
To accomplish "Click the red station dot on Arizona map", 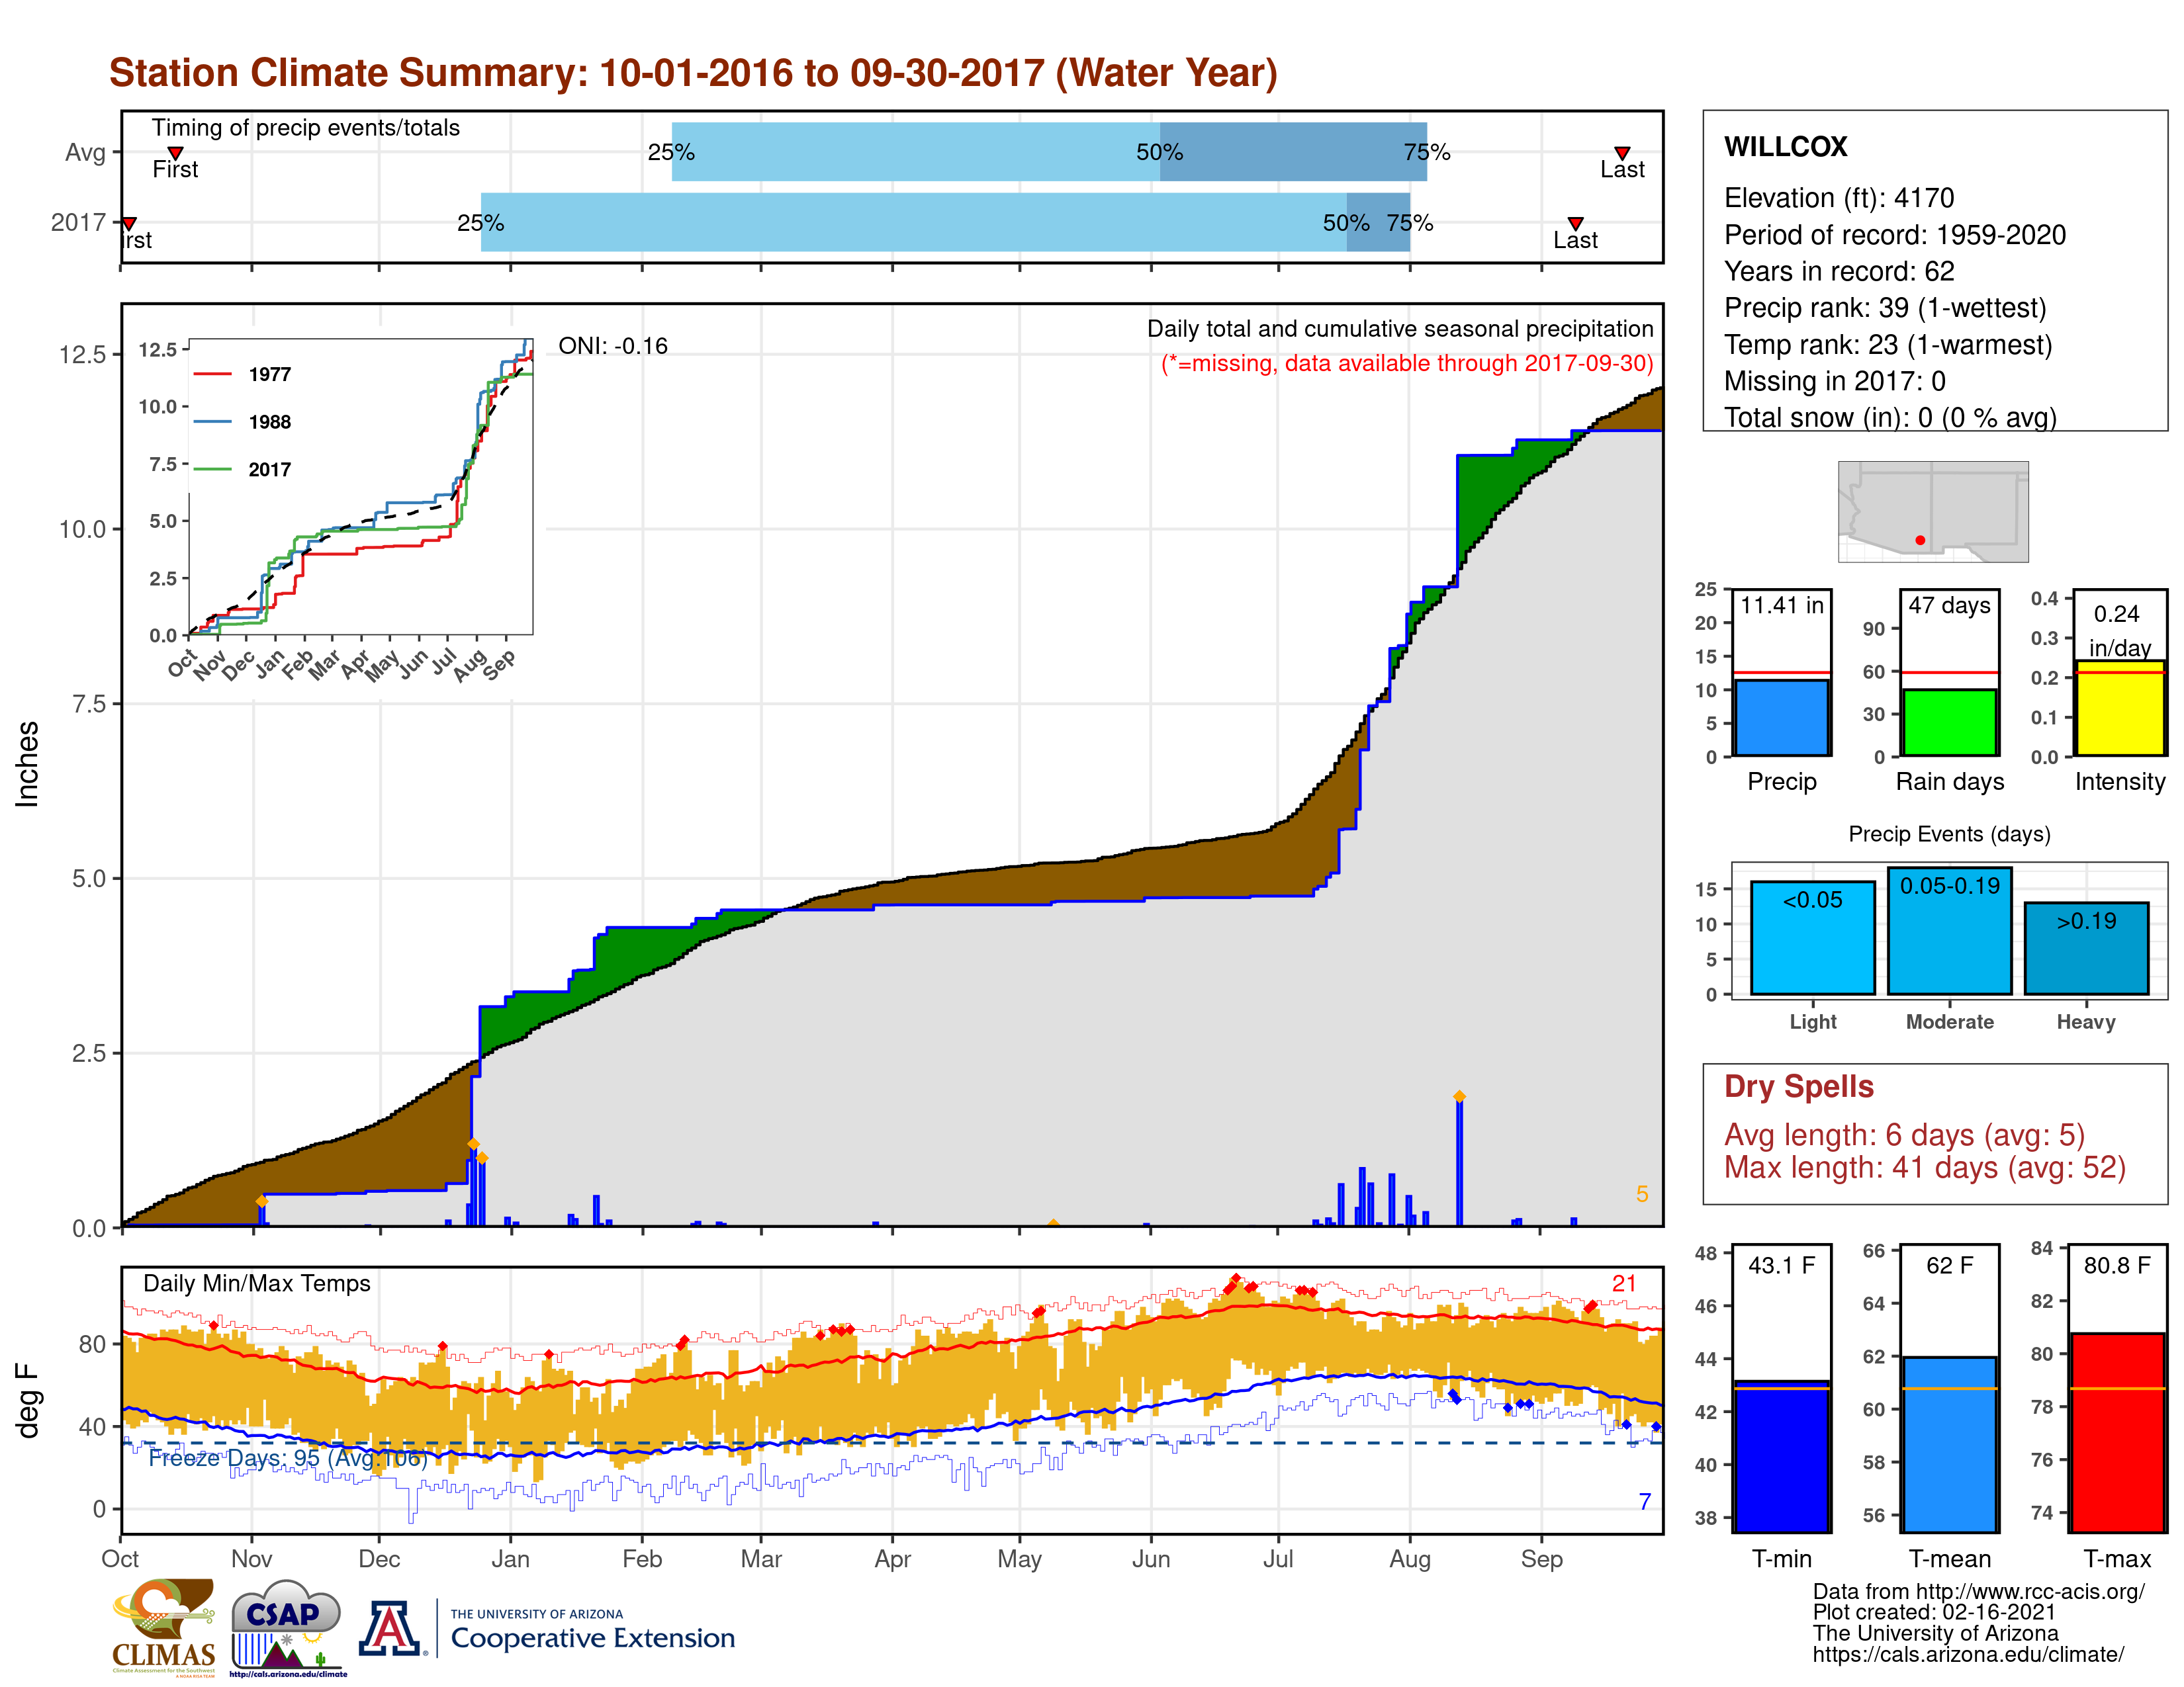I will pos(1920,540).
